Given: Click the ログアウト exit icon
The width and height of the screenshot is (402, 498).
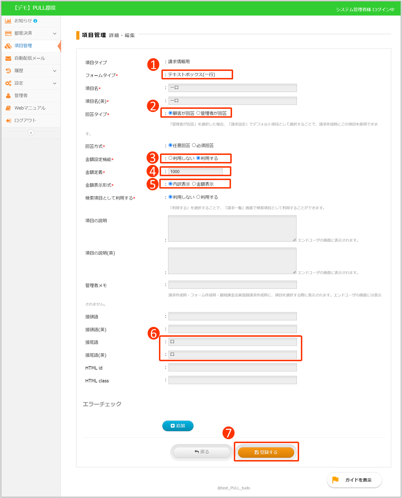Looking at the screenshot, I should [x=8, y=121].
